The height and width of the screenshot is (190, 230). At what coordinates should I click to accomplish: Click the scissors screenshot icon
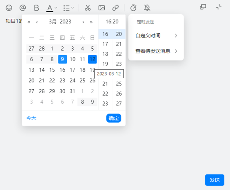(88, 8)
